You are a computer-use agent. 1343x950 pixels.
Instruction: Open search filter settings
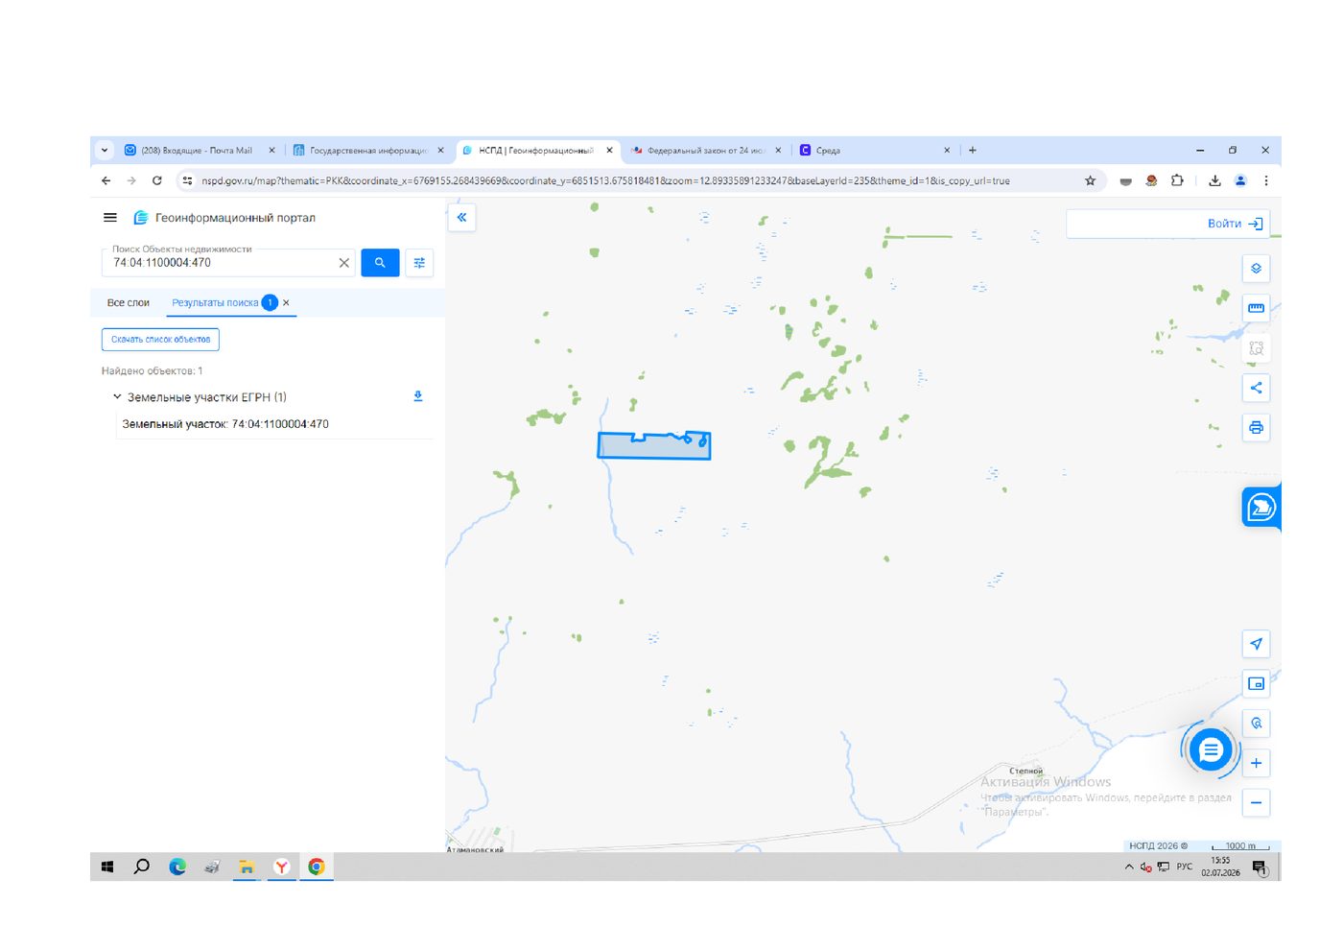(419, 263)
